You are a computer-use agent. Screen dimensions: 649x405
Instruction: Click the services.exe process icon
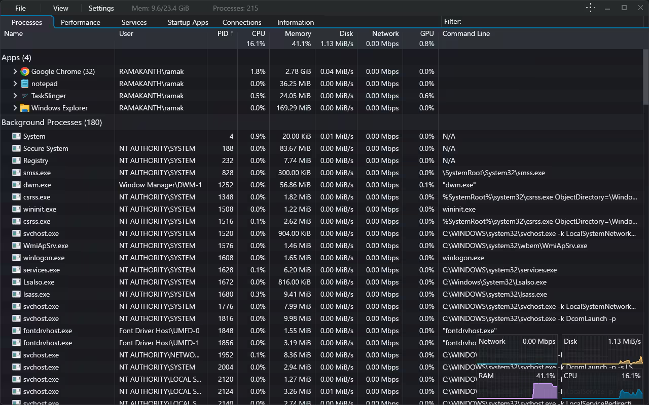click(16, 270)
